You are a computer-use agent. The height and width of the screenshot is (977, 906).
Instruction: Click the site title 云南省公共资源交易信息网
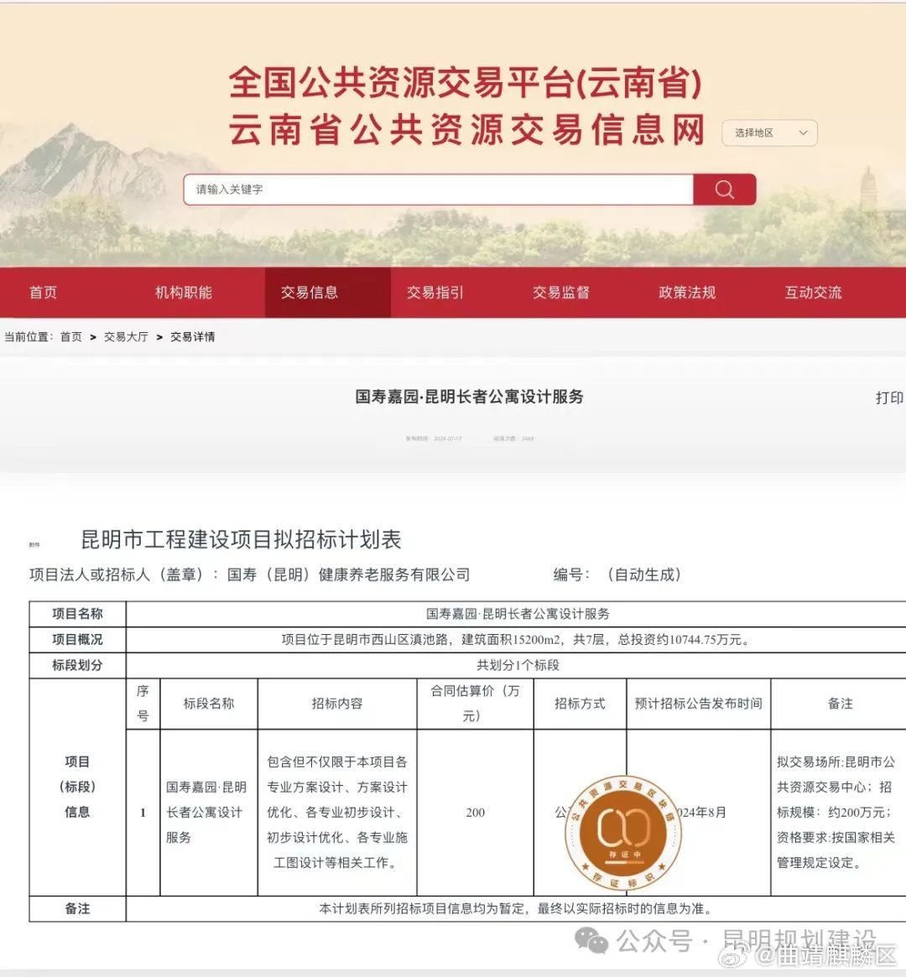466,130
